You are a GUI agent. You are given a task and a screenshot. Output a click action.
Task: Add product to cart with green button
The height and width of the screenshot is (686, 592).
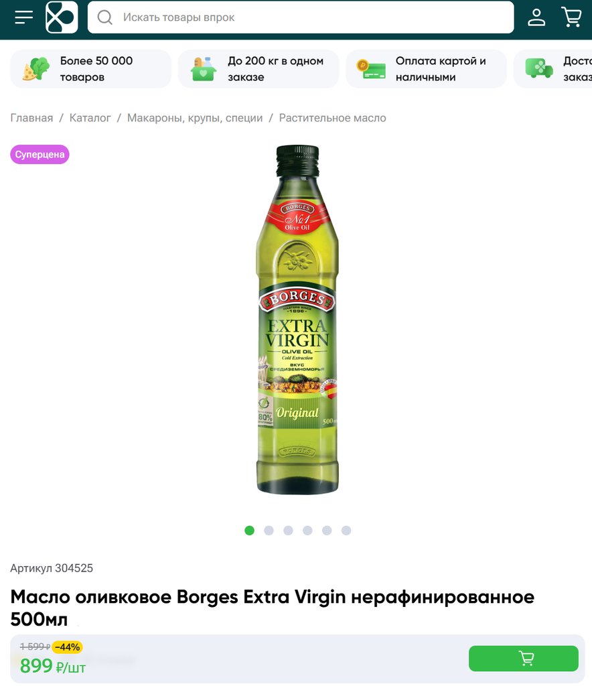coord(523,659)
